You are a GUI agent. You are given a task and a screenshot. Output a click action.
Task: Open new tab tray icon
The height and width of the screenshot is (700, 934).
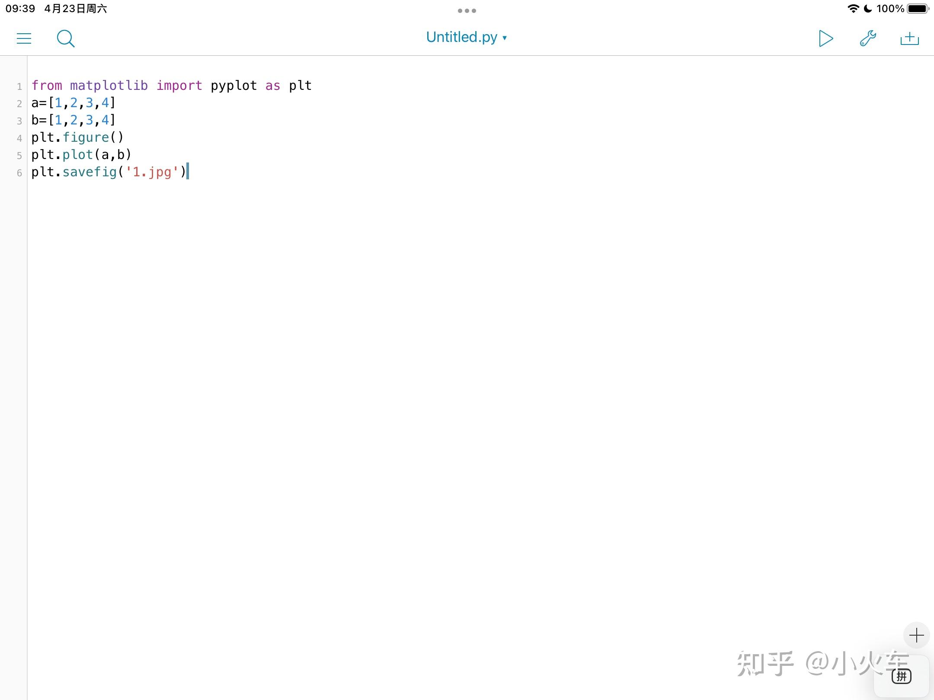click(x=909, y=38)
